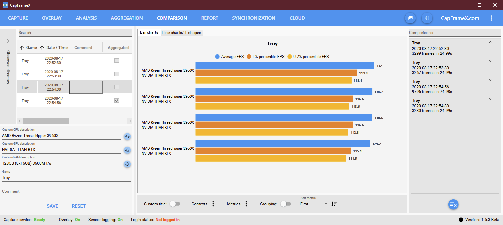
Task: Remove the 22:53:30 Troy comparison
Action: click(490, 61)
